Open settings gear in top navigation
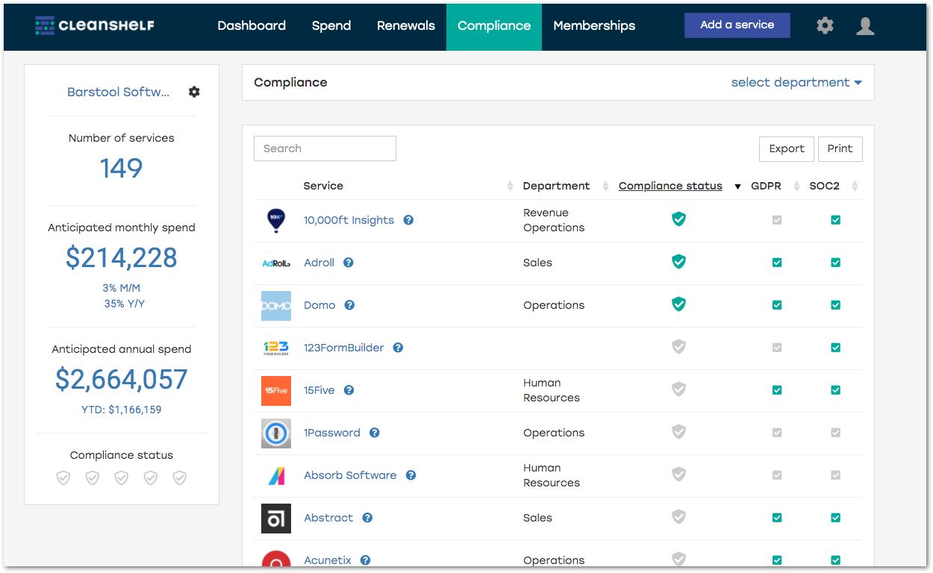Viewport: 933px width, 573px height. [825, 25]
